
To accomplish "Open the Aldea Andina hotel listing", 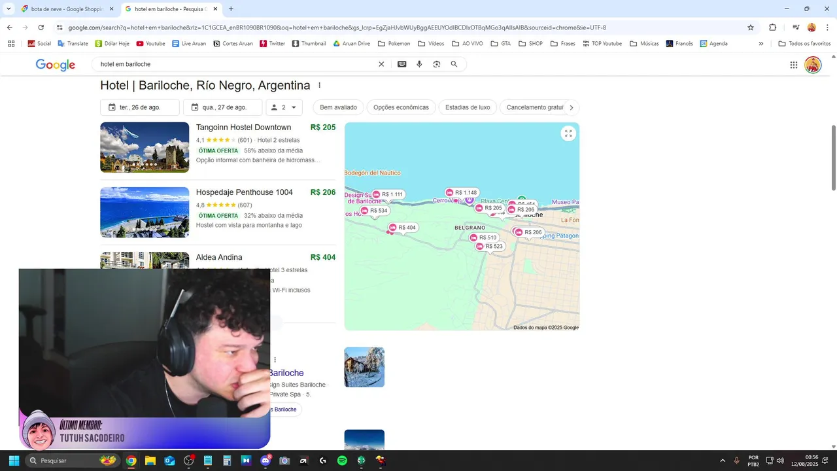I will point(219,257).
